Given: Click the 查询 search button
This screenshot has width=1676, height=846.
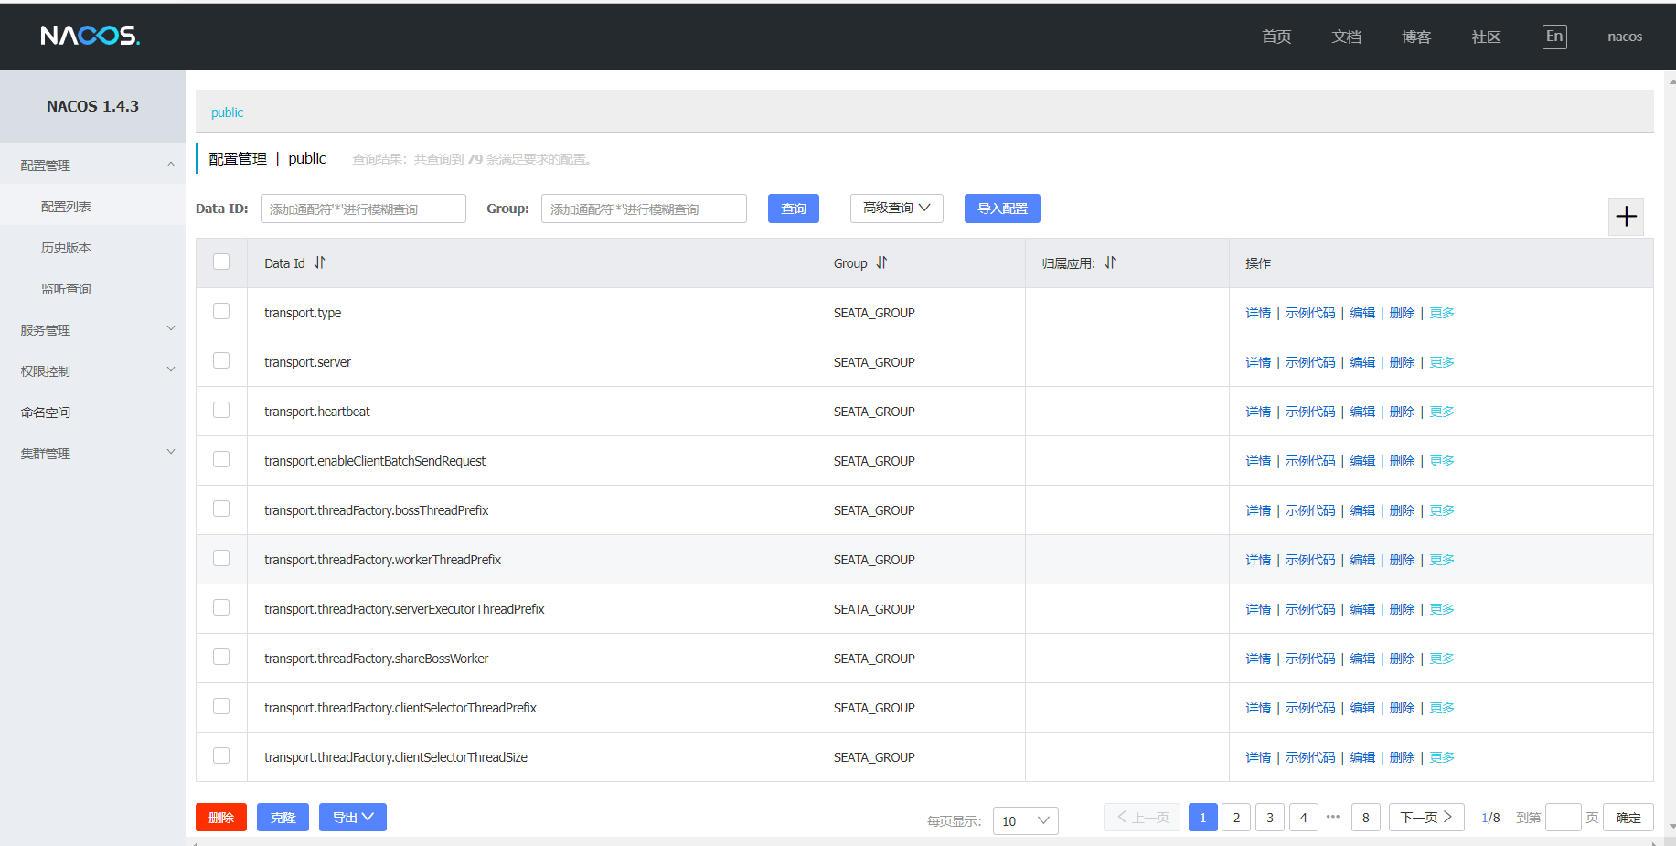Looking at the screenshot, I should 794,209.
